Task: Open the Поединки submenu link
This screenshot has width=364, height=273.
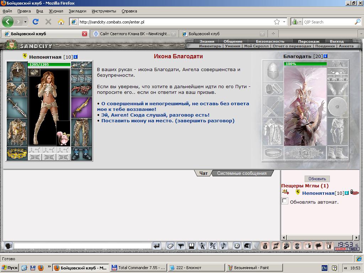Action: point(325,46)
